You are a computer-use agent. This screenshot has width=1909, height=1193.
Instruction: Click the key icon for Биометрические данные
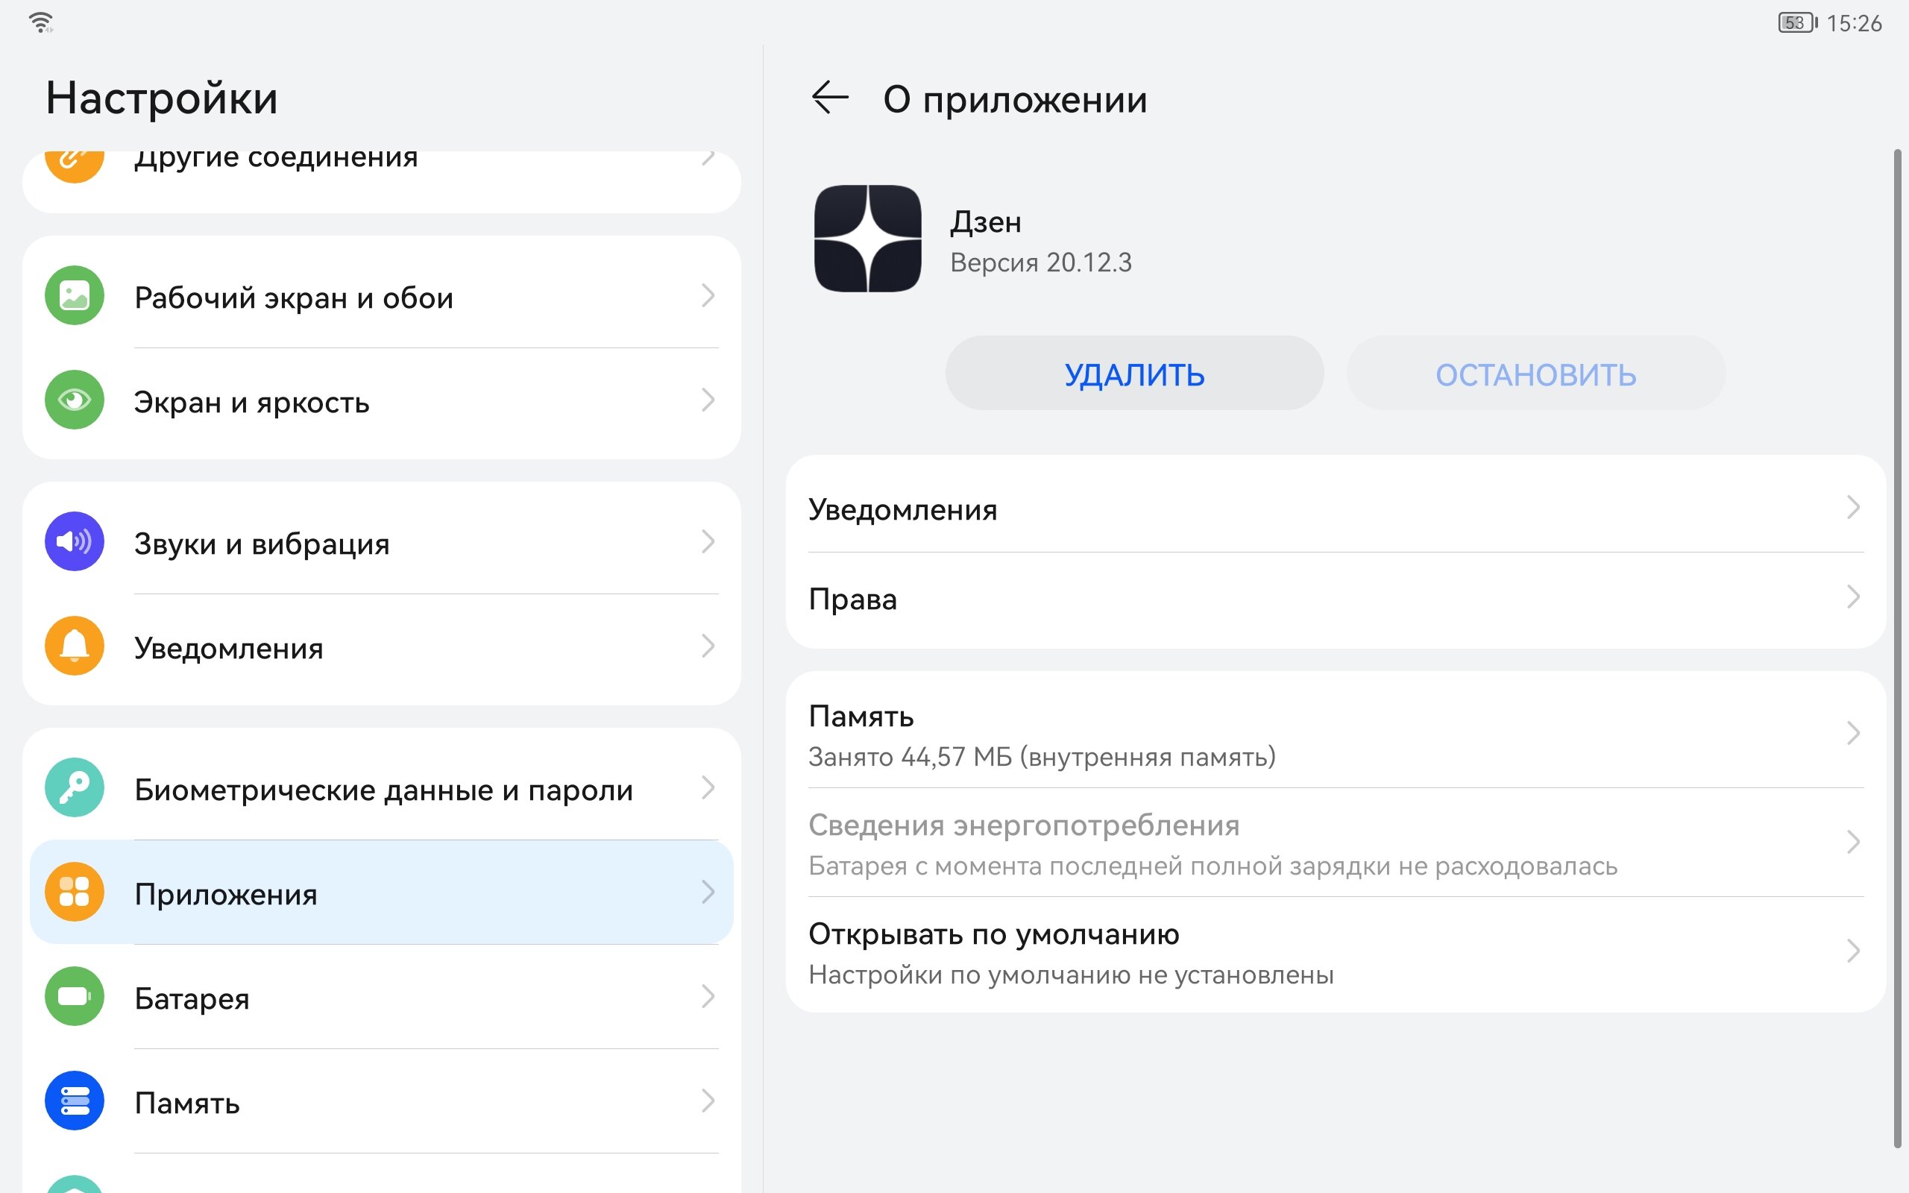(73, 787)
